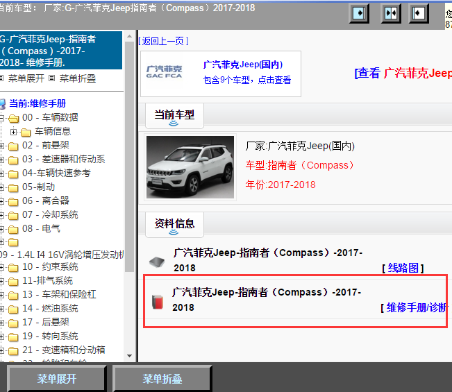This screenshot has width=452, height=392.
Task: Click the folder icon for 19 - 转向系统
Action: (13, 337)
